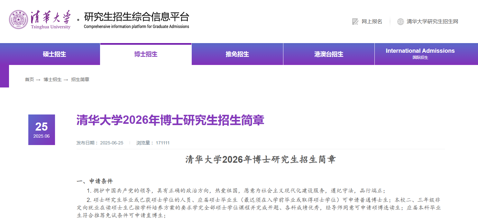The height and width of the screenshot is (219, 478).
Task: Click the 博士招生 breadcrumb link
Action: click(52, 79)
